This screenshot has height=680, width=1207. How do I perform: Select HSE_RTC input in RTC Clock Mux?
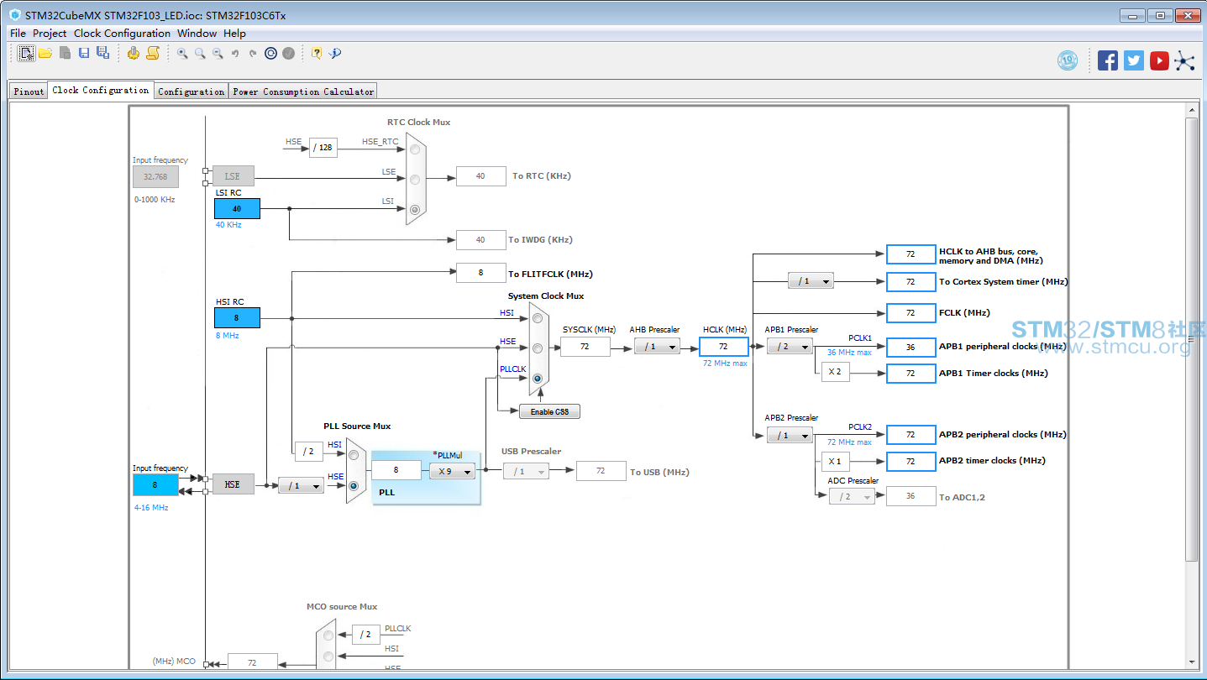[x=414, y=149]
